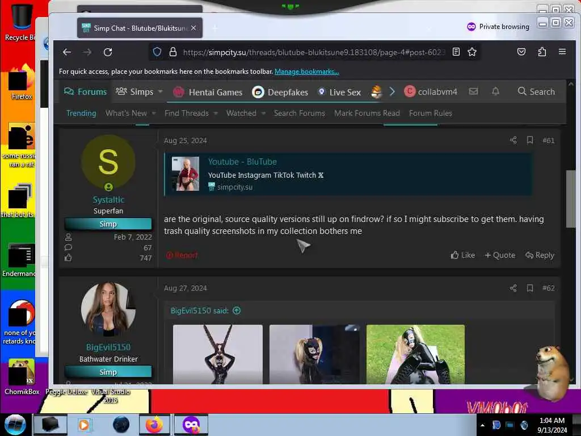Quote Systaltic's post #61

click(x=500, y=255)
